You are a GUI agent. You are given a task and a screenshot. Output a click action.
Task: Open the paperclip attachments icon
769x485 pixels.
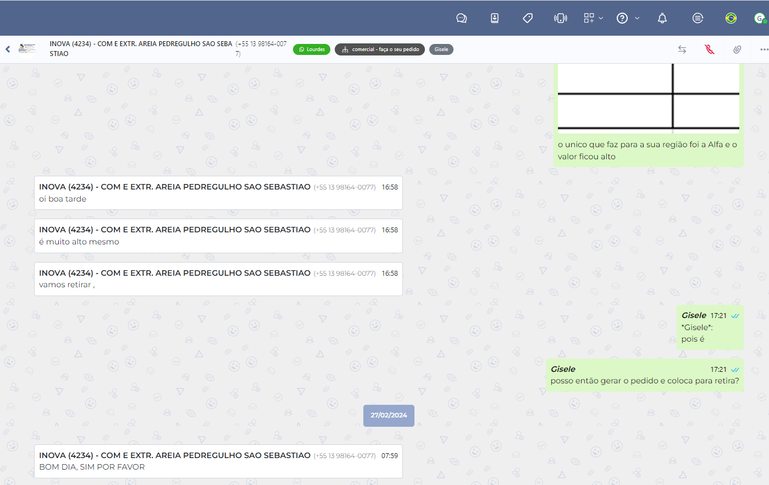(x=737, y=49)
